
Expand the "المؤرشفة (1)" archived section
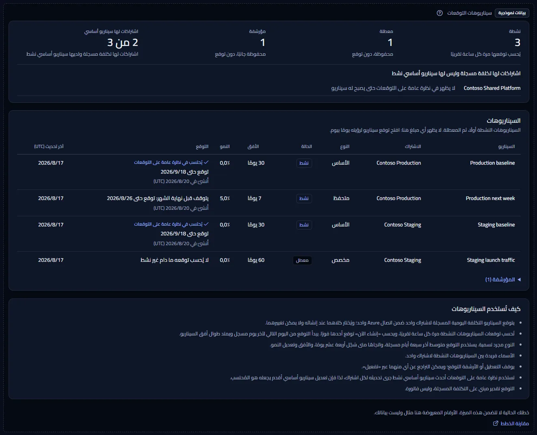coord(503,280)
